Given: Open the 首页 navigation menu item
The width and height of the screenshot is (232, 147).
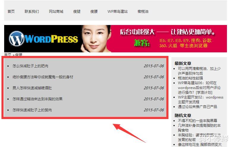Looking at the screenshot, I should click(11, 12).
